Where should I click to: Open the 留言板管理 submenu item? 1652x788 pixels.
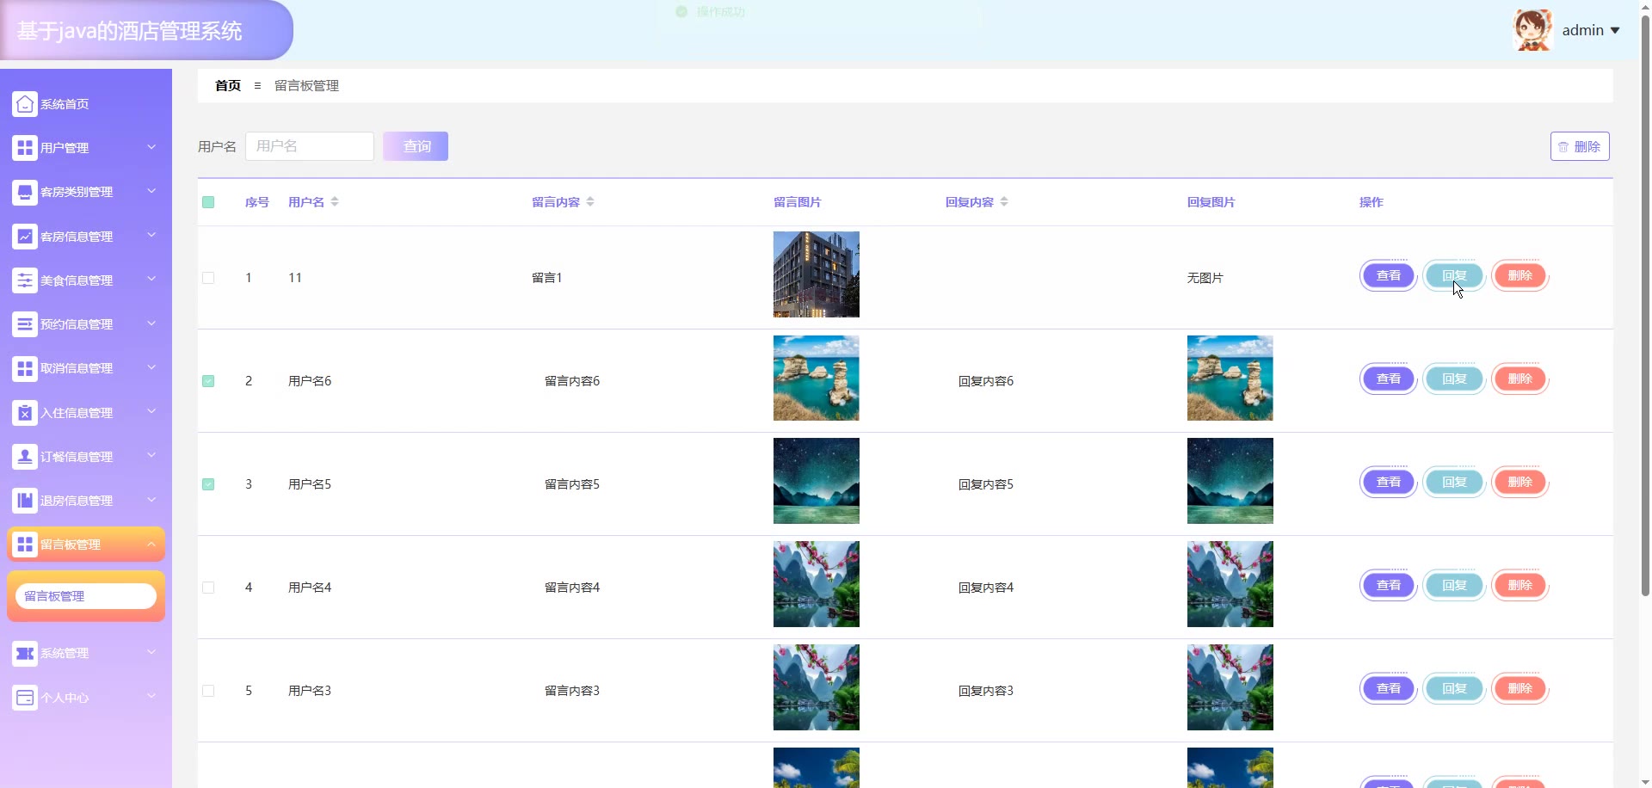tap(86, 596)
